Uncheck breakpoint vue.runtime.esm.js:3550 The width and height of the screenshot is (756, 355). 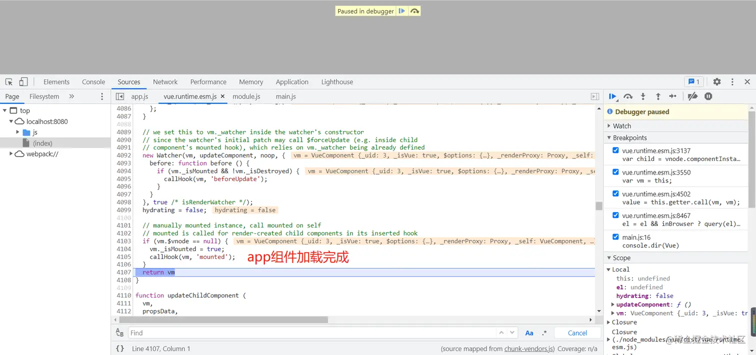615,171
